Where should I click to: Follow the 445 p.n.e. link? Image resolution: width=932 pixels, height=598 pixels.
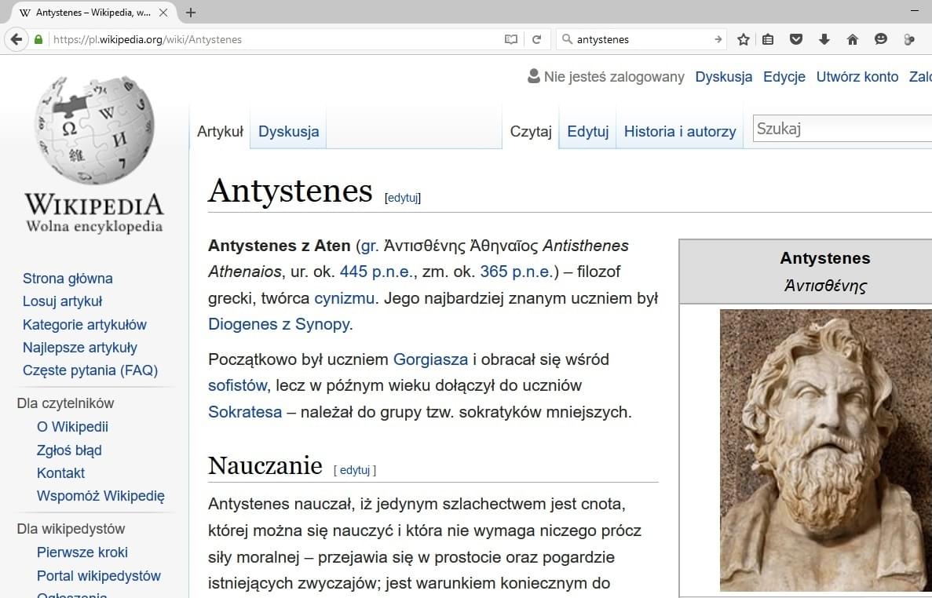376,272
